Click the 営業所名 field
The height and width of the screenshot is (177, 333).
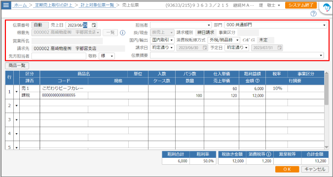(67, 41)
